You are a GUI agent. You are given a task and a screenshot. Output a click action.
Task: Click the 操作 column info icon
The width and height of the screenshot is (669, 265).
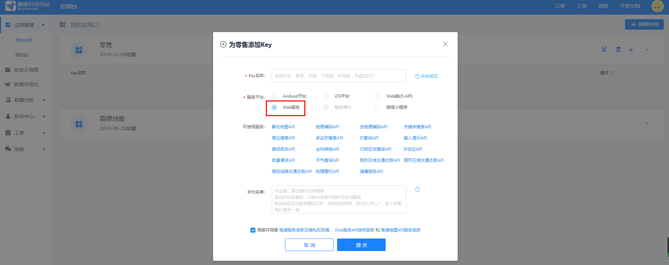612,73
